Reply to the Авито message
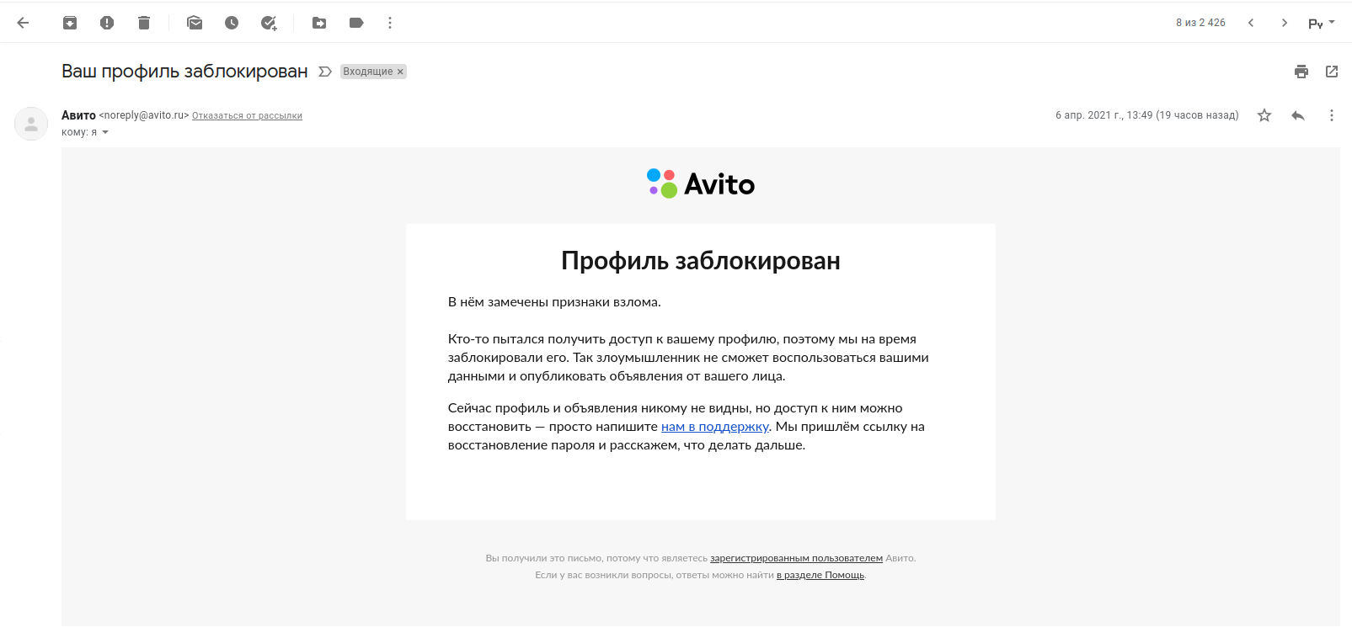 tap(1298, 115)
